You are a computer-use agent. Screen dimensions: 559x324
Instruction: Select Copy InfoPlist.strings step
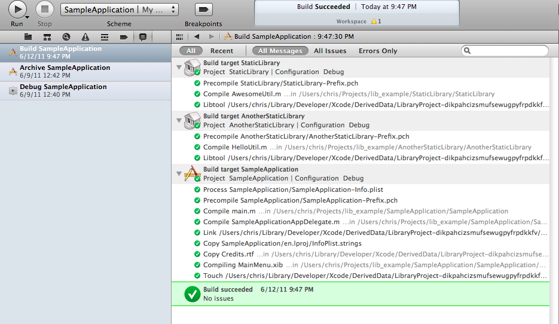point(361,243)
